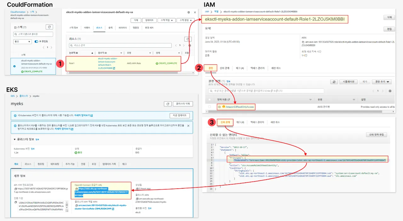Open the 스택 생성 dropdown
Screen dimensions: 403x221
[x=185, y=20]
